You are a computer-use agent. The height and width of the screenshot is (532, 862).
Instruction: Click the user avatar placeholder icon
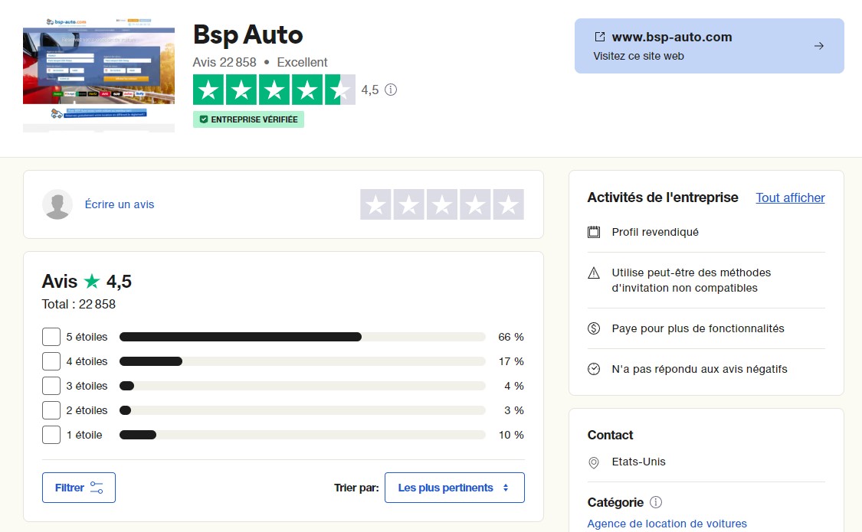[57, 204]
